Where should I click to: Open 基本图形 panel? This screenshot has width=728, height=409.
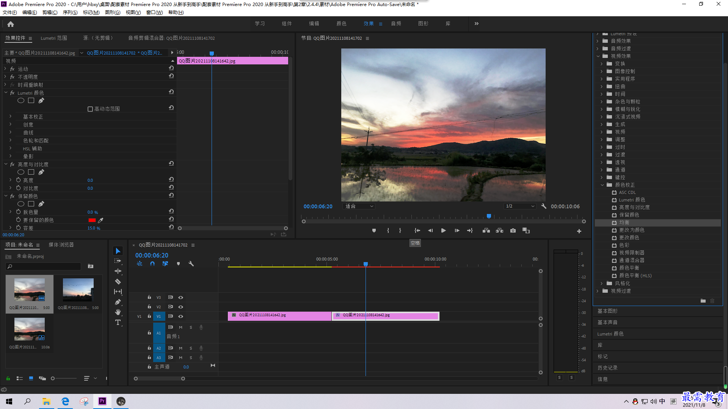pos(607,311)
